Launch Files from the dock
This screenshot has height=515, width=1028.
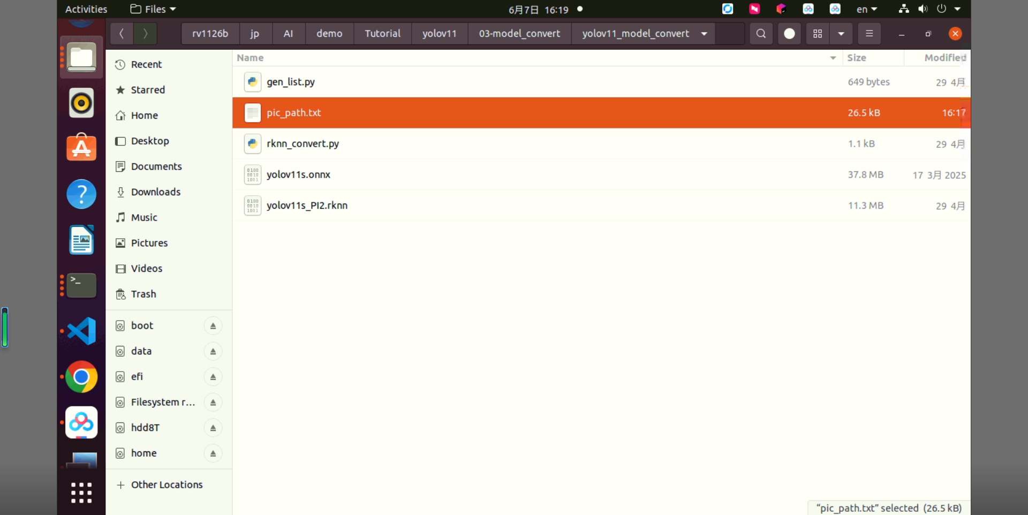click(81, 57)
